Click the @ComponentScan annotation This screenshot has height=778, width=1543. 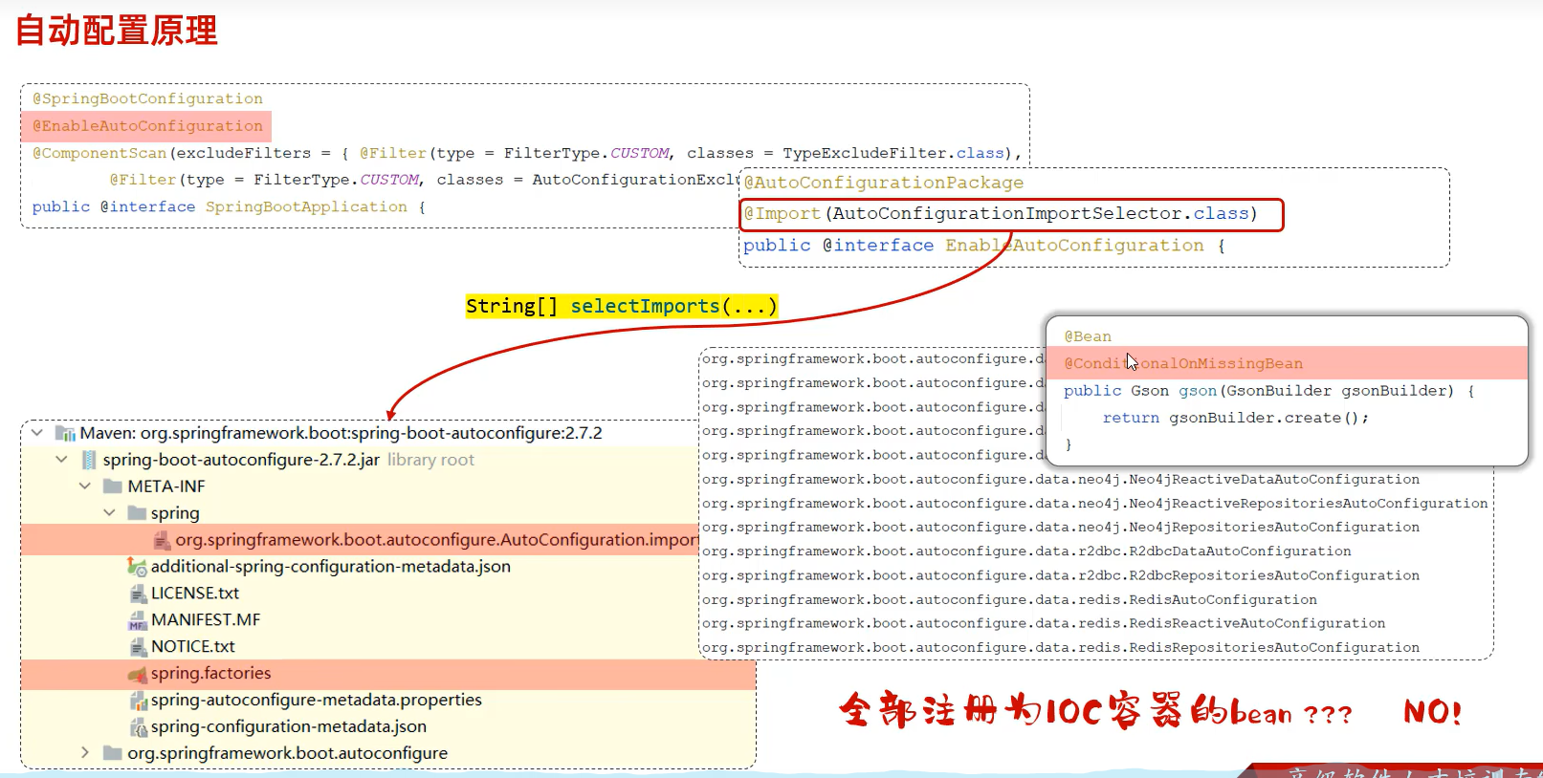(x=99, y=153)
